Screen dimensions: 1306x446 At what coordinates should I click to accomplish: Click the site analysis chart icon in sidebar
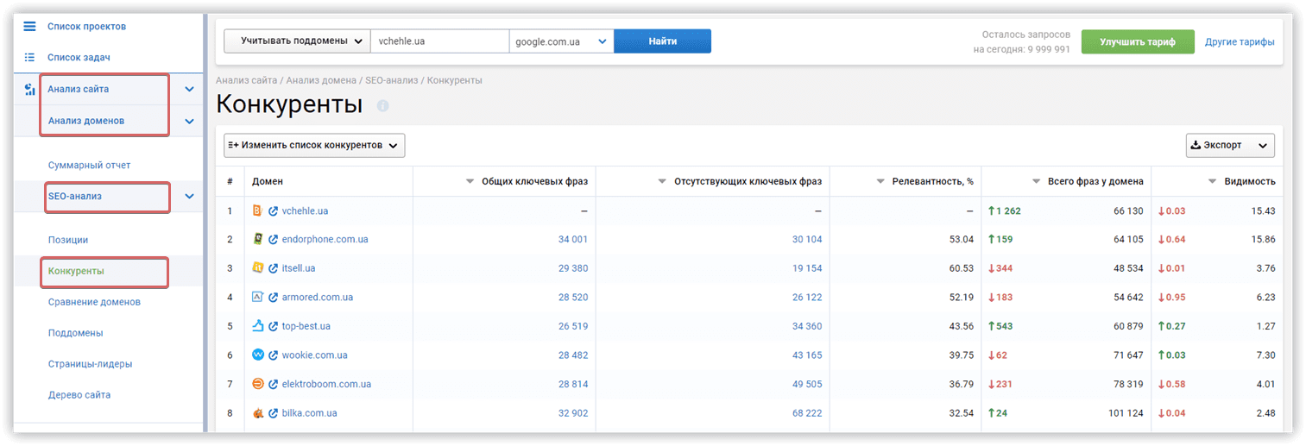tap(29, 89)
